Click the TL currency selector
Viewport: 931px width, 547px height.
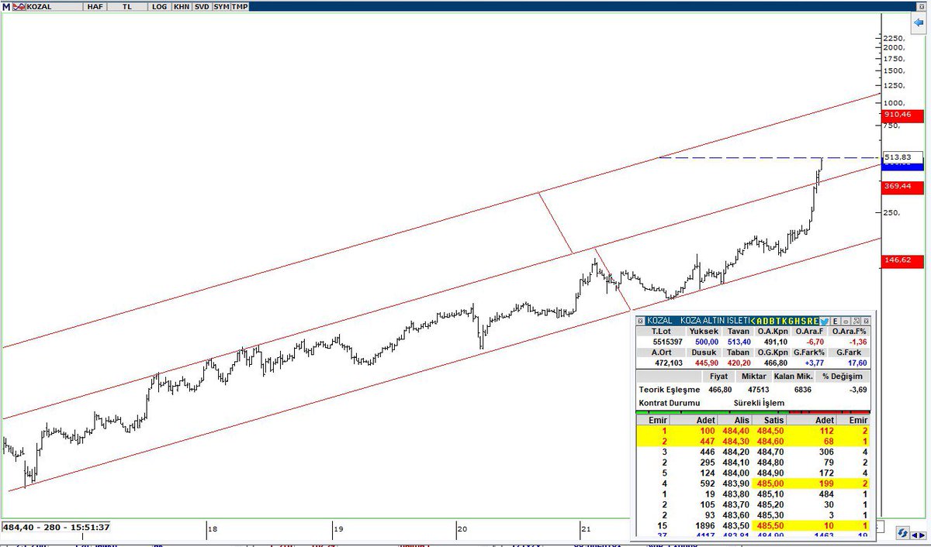[x=126, y=5]
